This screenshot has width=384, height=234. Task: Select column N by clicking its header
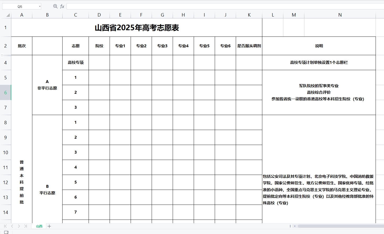click(340, 15)
